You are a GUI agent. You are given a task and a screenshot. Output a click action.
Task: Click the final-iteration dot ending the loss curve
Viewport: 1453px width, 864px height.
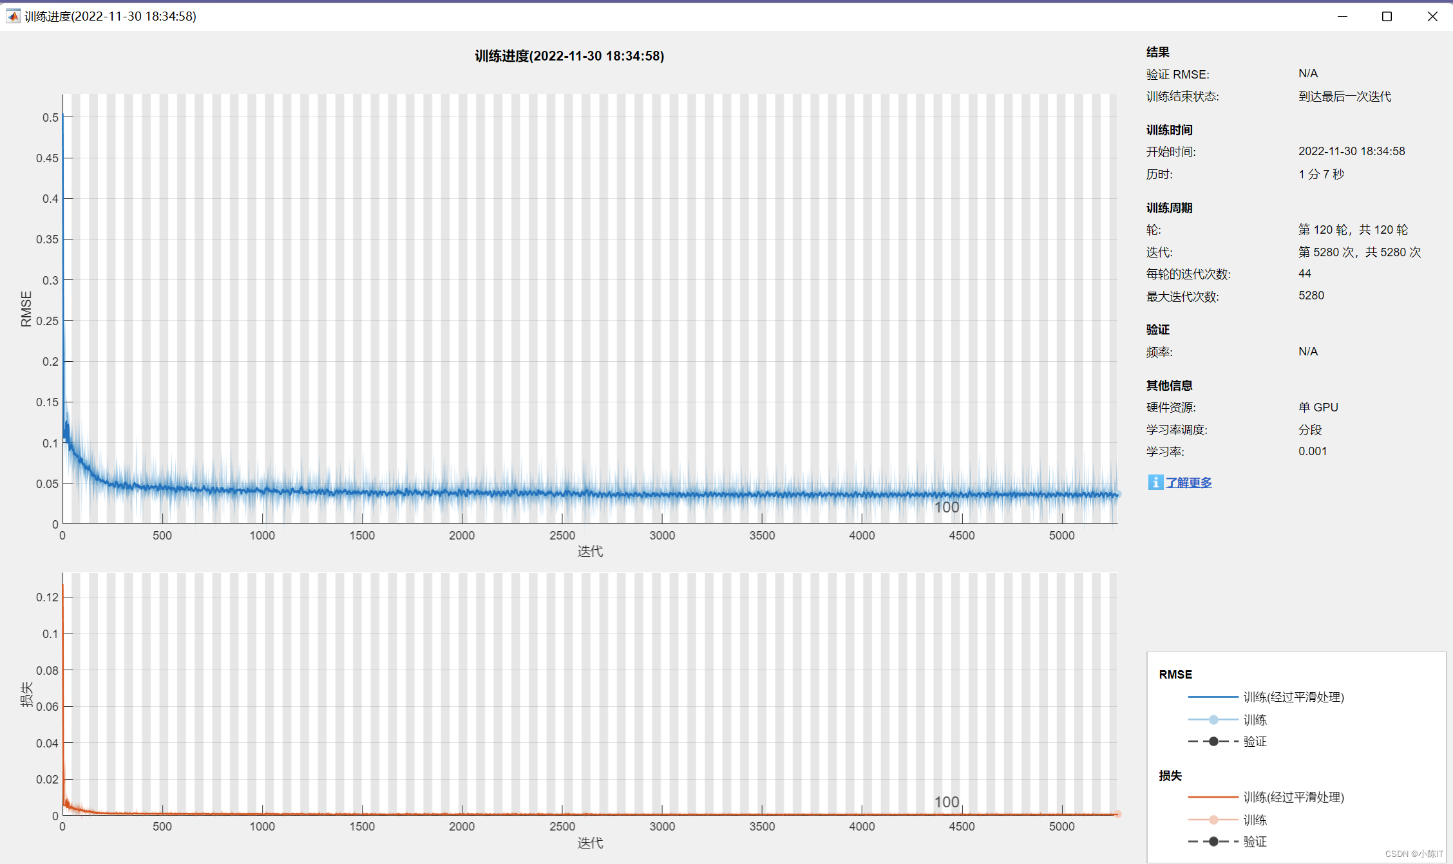(x=1117, y=814)
